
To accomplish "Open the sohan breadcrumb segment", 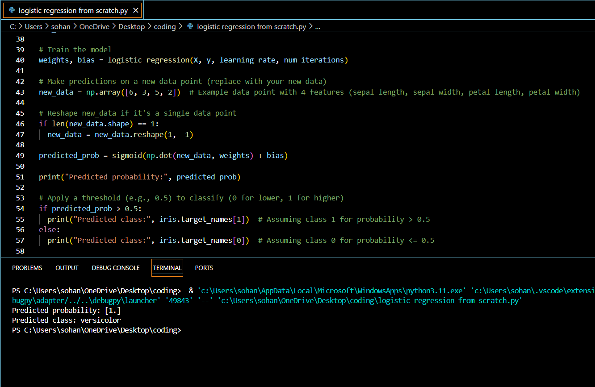I will click(61, 26).
